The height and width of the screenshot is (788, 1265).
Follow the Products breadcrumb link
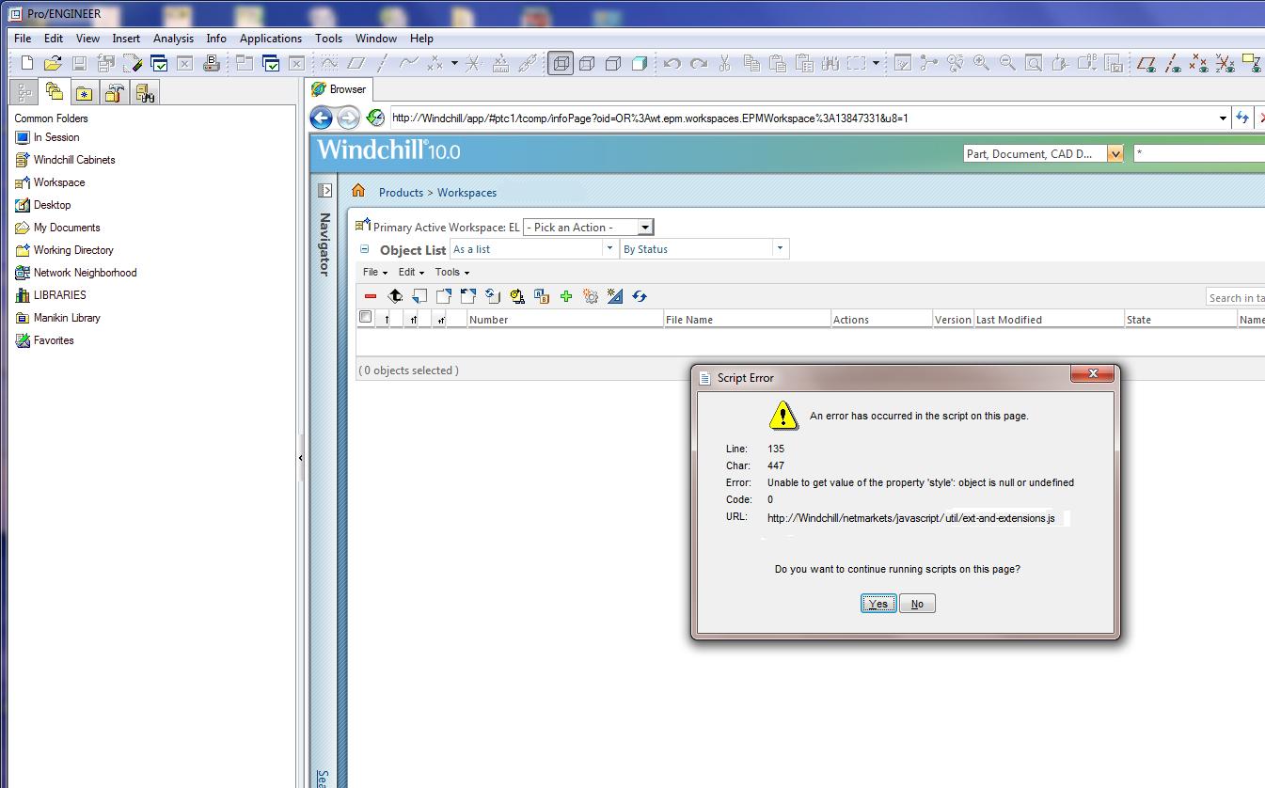[401, 193]
